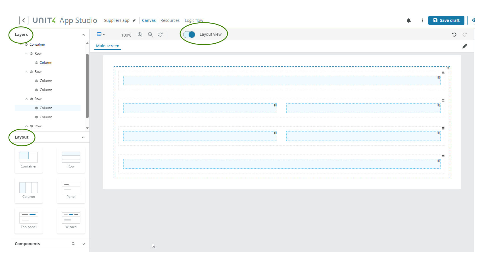
Task: Navigate back with the left arrow button
Action: click(24, 20)
